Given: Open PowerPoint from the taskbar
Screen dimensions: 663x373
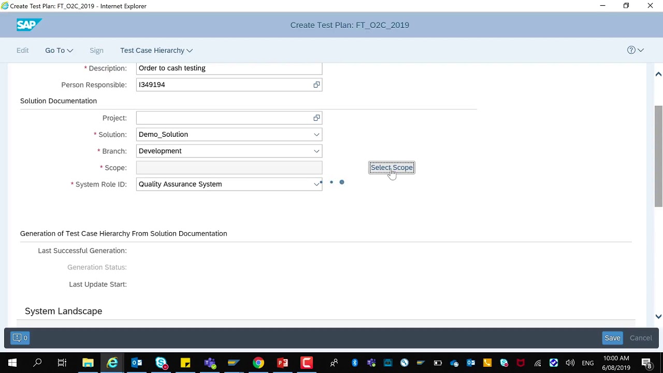Looking at the screenshot, I should click(282, 363).
